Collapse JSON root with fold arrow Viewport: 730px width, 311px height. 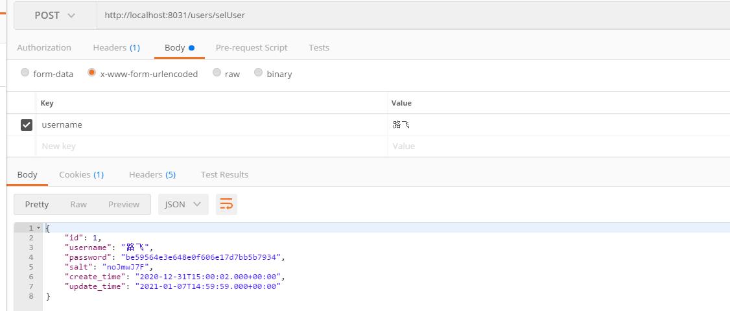coord(39,228)
